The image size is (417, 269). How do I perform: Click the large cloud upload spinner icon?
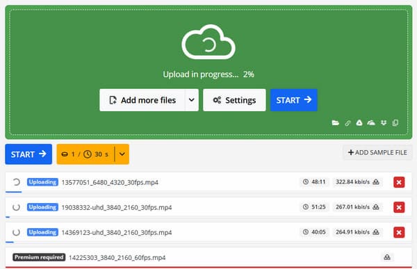click(208, 42)
